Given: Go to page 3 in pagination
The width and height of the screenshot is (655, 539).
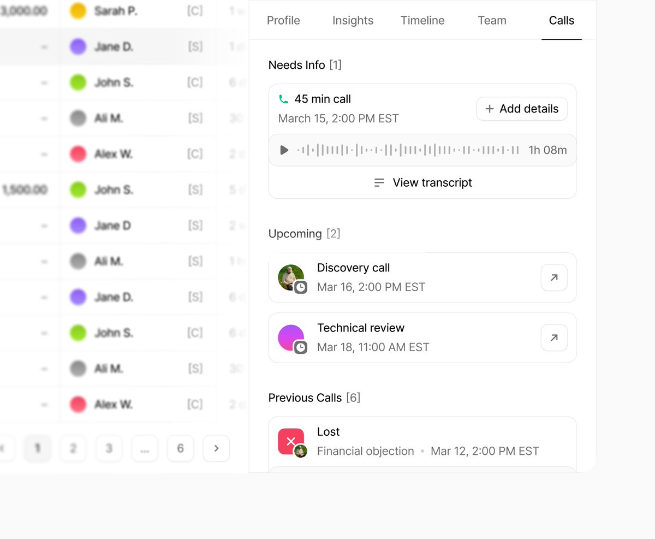Looking at the screenshot, I should click(x=109, y=448).
